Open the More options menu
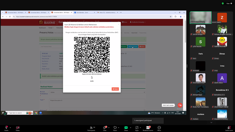This screenshot has width=235, height=132. click(159, 128)
